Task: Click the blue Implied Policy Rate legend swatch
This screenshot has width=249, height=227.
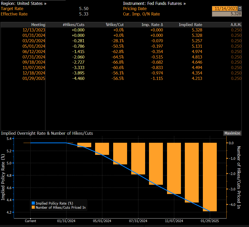Action: (33, 203)
